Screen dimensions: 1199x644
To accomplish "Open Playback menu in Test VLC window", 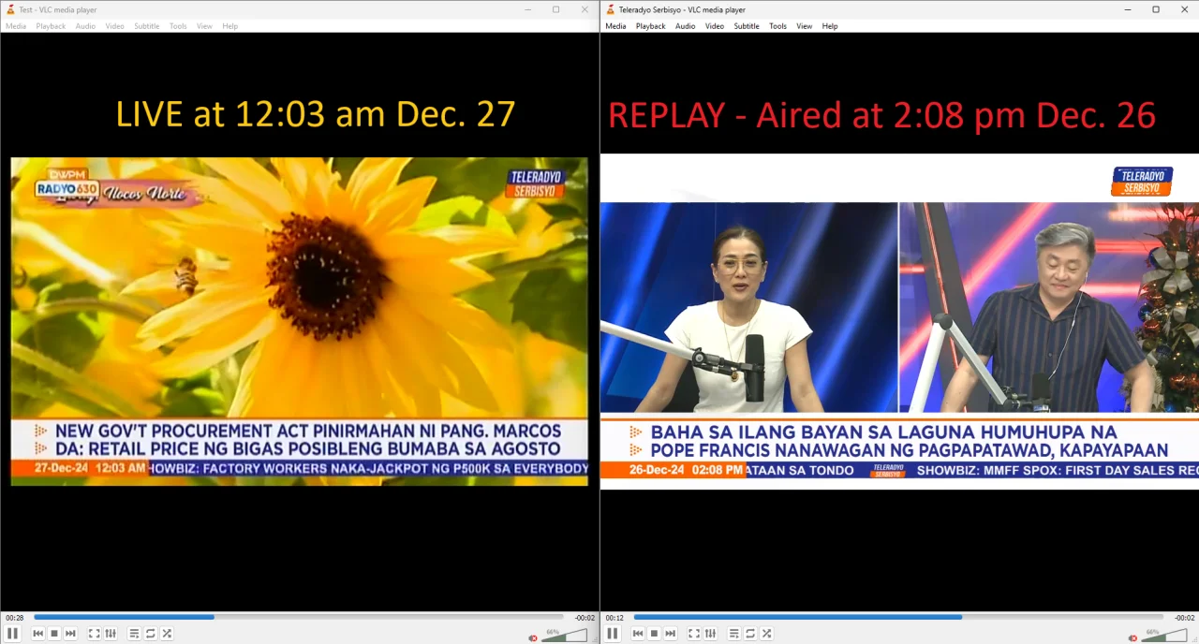I will click(x=51, y=26).
